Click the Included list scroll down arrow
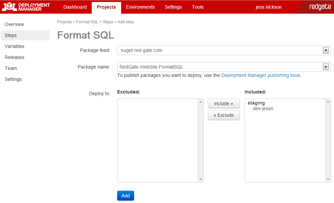The width and height of the screenshot is (334, 203). (x=328, y=179)
